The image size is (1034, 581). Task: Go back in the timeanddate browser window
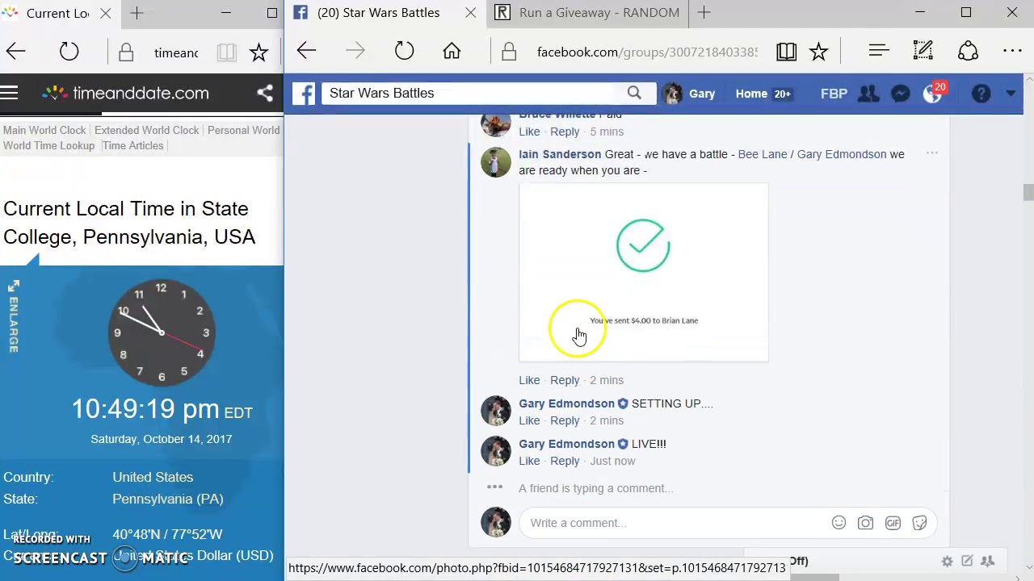point(16,52)
